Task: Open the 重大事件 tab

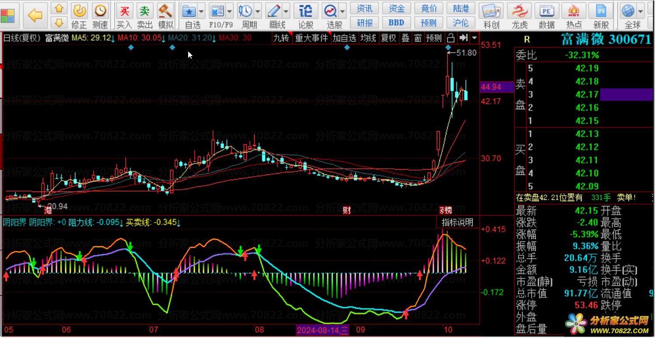Action: point(311,38)
